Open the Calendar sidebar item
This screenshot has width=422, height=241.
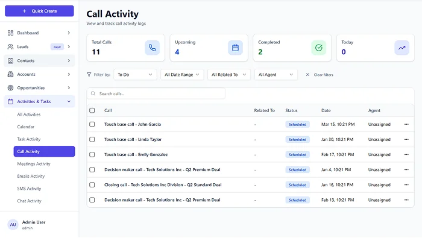pyautogui.click(x=26, y=127)
